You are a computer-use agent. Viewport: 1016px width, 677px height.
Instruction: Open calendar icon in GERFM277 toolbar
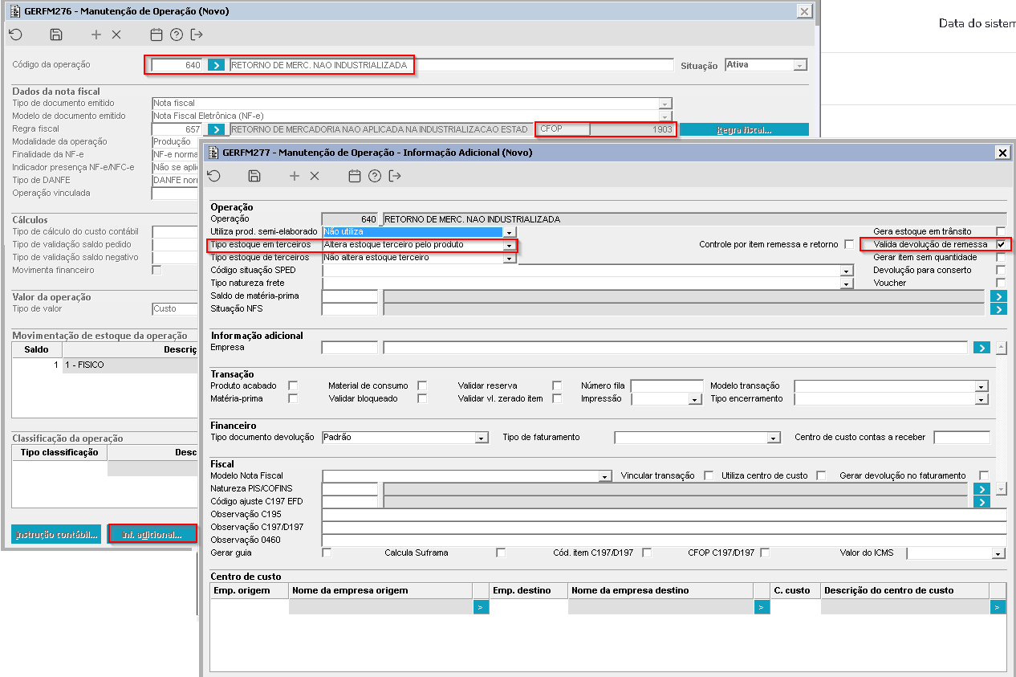click(355, 176)
